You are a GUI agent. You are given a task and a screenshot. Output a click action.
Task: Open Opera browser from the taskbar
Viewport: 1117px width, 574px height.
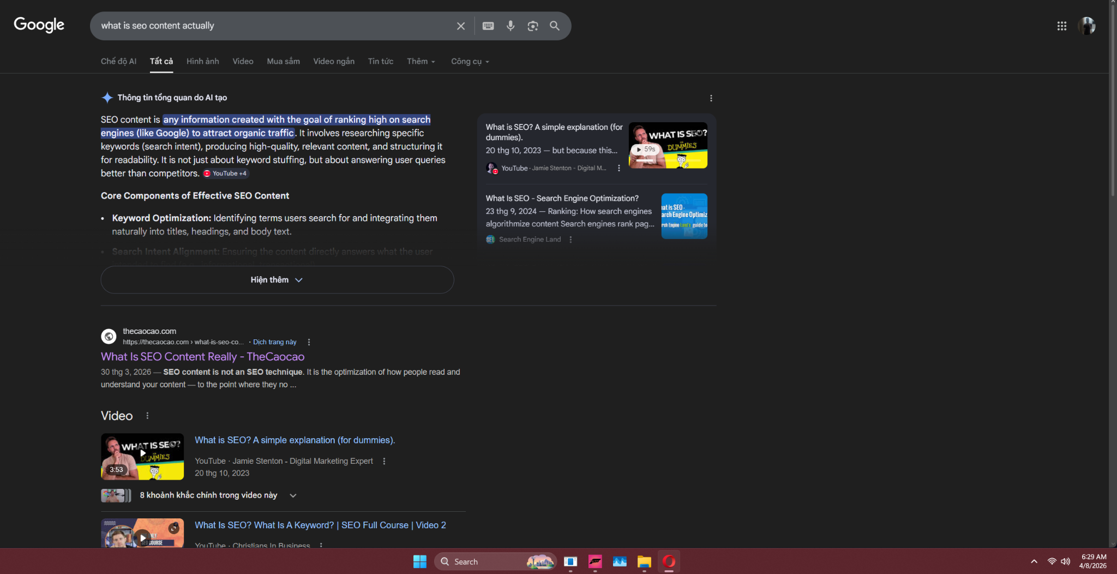pos(669,561)
